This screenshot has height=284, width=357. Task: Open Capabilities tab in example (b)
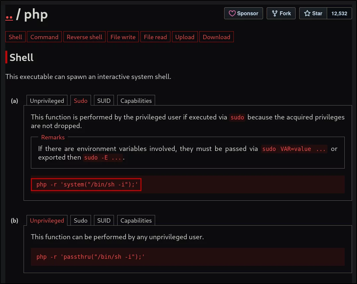tap(136, 220)
